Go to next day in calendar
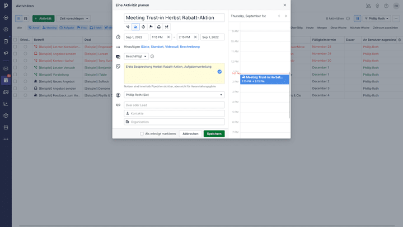Image resolution: width=403 pixels, height=227 pixels. [x=286, y=16]
